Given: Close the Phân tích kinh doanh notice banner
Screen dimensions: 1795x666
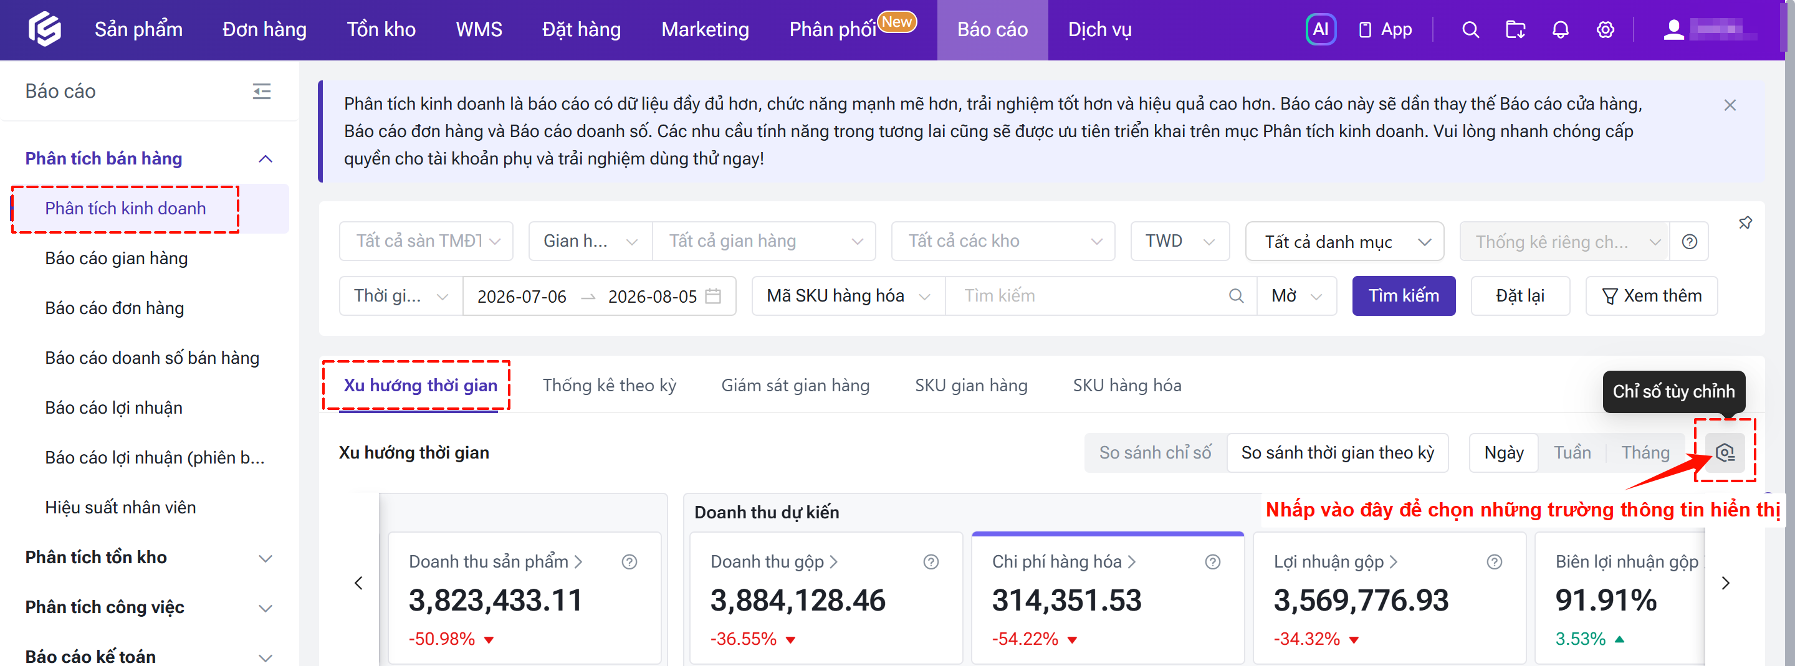Looking at the screenshot, I should coord(1730,105).
